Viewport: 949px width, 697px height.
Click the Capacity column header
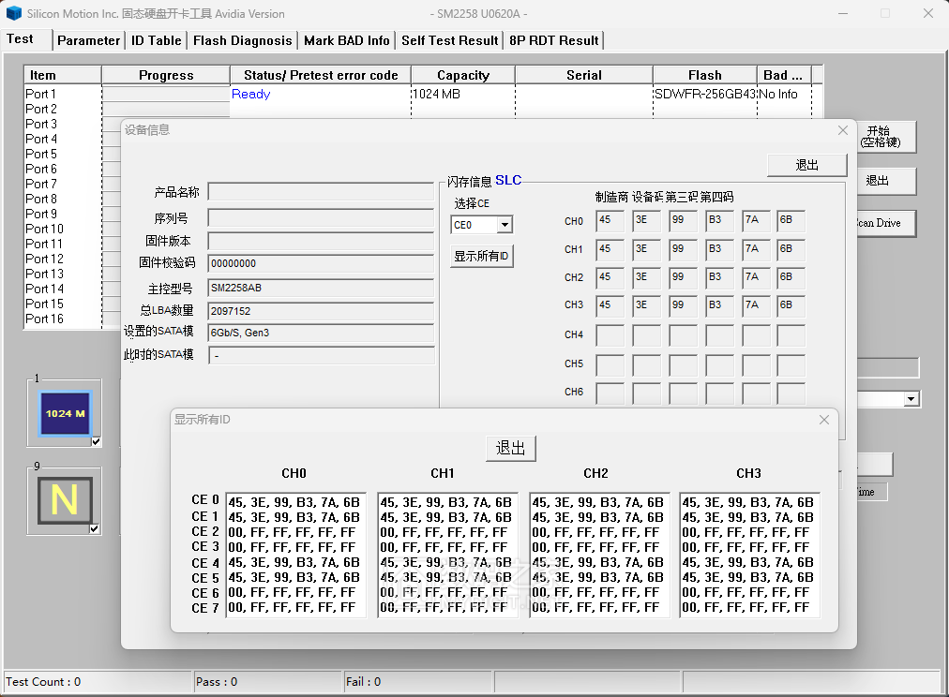pyautogui.click(x=463, y=75)
